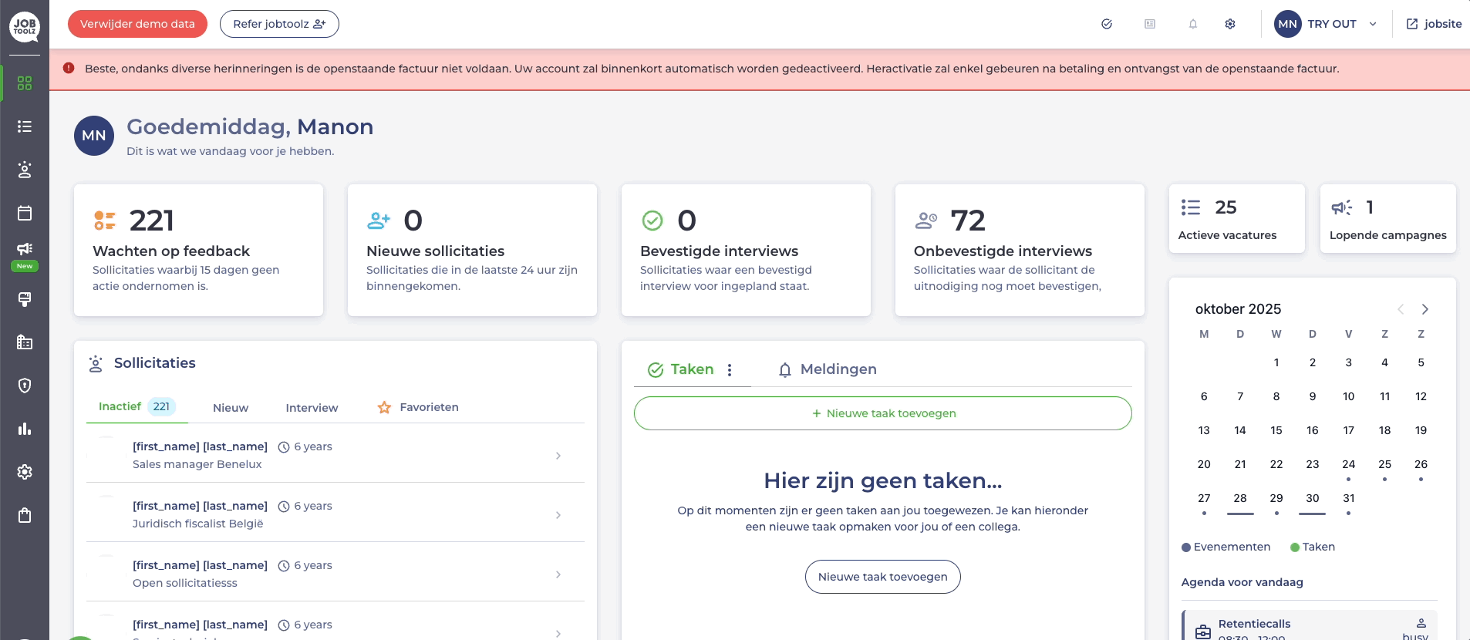Click the Verwijder demo data button
Image resolution: width=1470 pixels, height=640 pixels.
click(x=137, y=24)
